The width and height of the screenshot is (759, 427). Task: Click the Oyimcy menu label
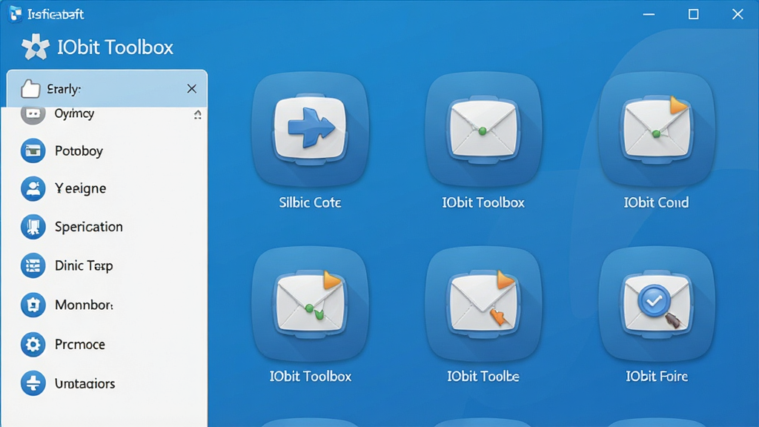click(x=74, y=113)
